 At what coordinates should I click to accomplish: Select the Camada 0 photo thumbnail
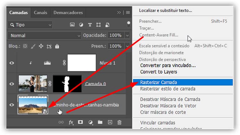(x=33, y=84)
